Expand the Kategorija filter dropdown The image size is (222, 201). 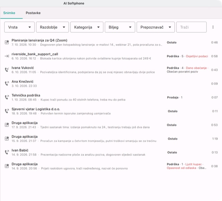point(87,27)
